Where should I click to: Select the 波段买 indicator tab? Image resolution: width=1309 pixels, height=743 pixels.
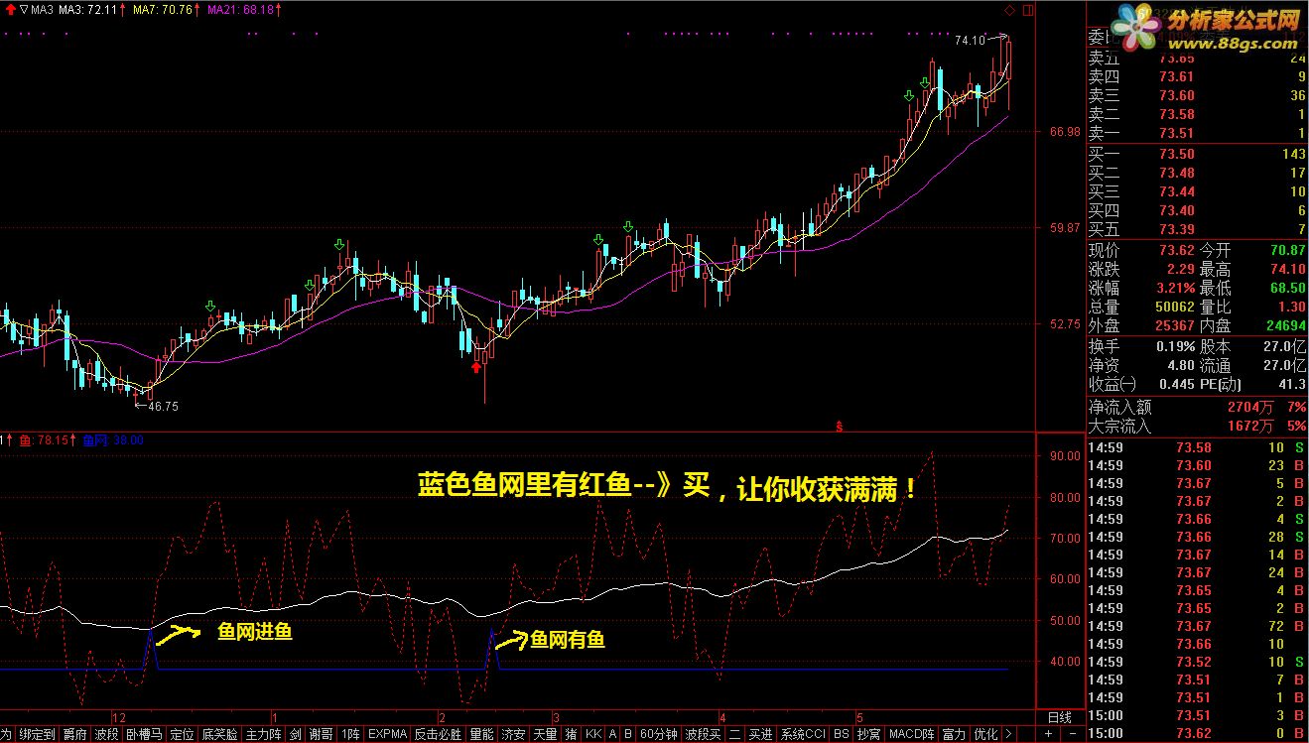(704, 734)
